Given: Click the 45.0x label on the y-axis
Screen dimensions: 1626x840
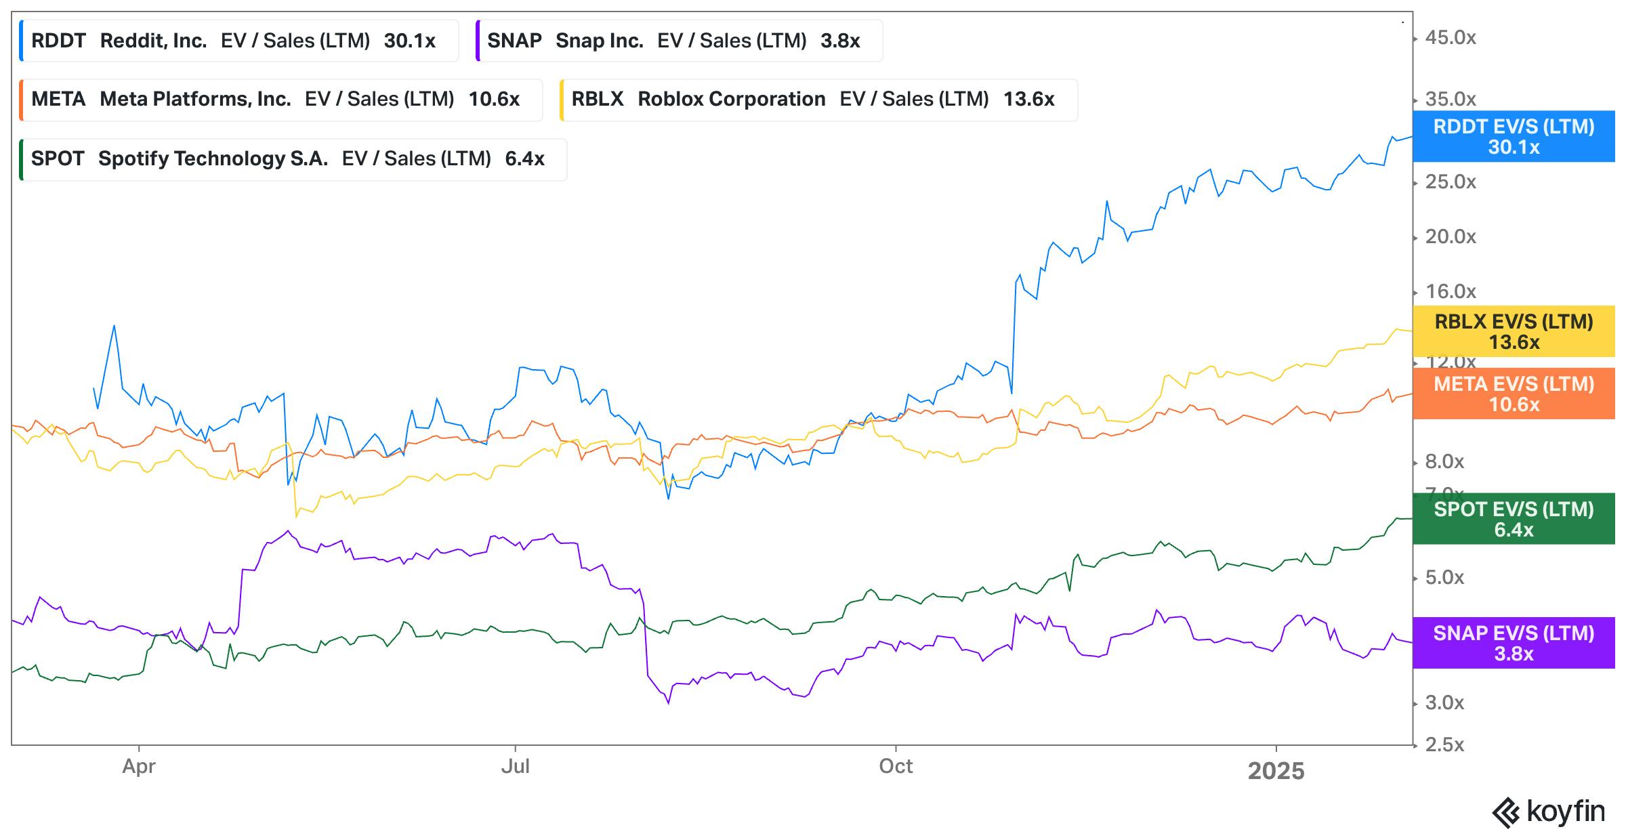Looking at the screenshot, I should tap(1451, 38).
